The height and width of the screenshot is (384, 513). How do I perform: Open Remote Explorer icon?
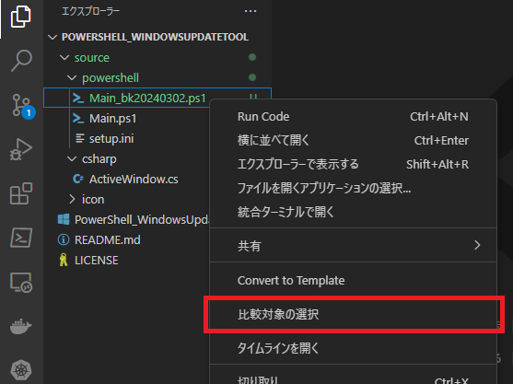click(21, 282)
